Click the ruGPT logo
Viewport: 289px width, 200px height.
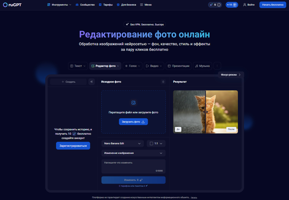tap(12, 5)
